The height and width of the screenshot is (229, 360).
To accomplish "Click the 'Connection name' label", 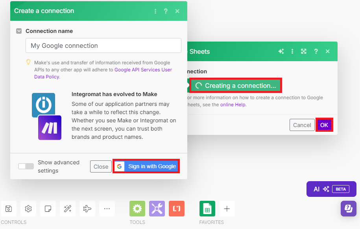I will [x=49, y=31].
